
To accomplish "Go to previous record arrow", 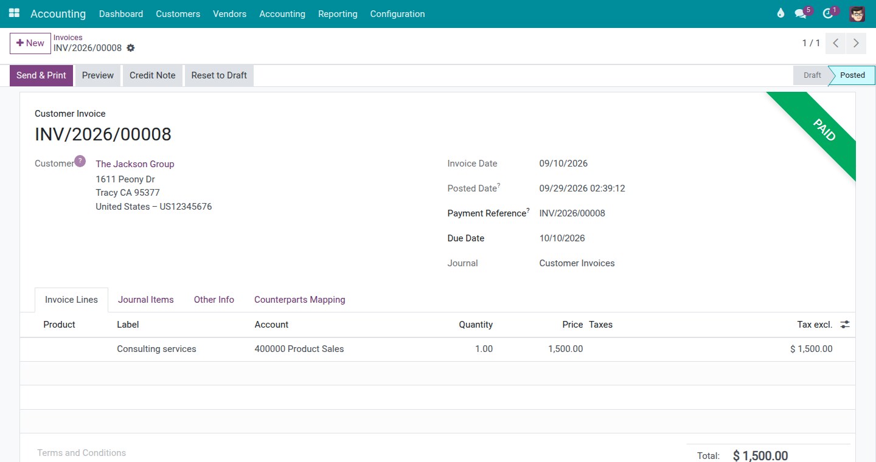I will [836, 43].
